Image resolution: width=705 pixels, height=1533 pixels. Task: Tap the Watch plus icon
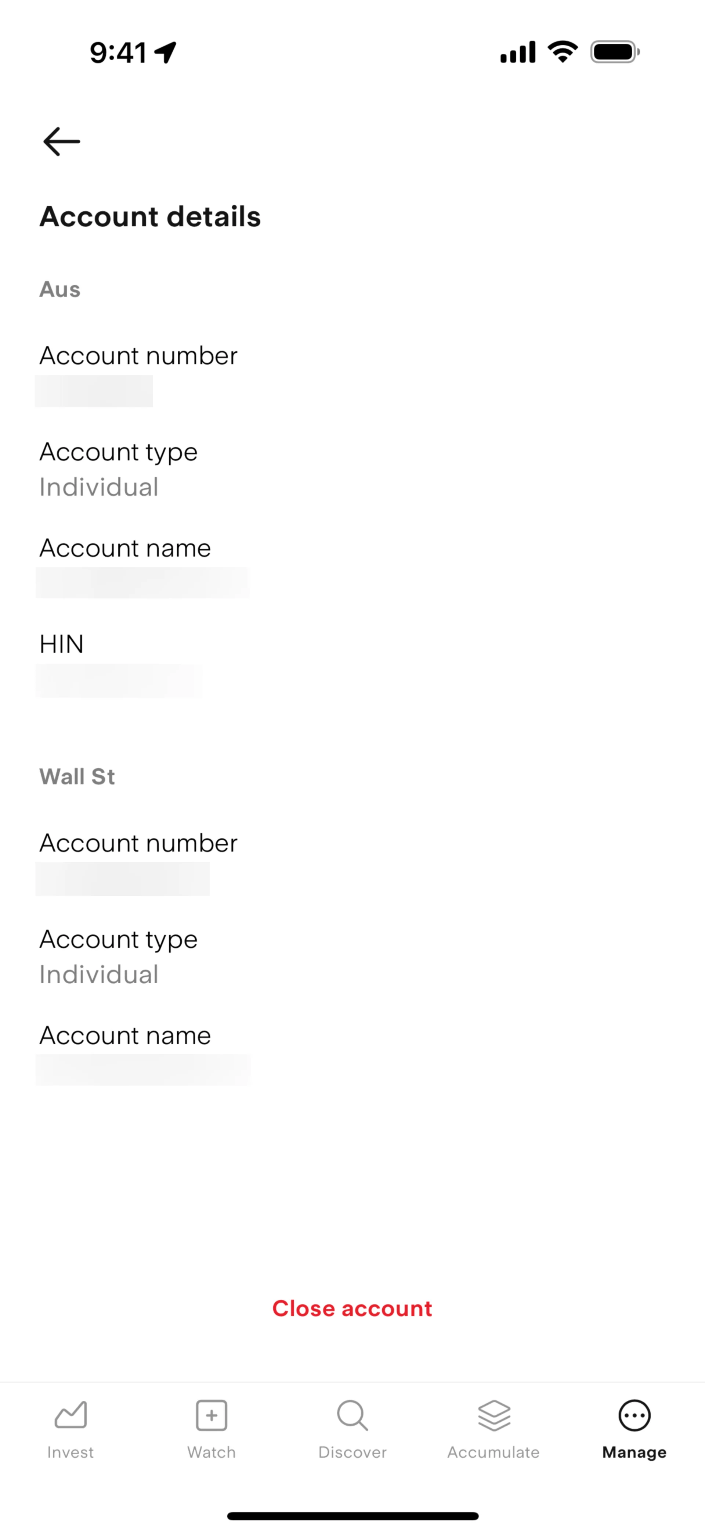(211, 1415)
